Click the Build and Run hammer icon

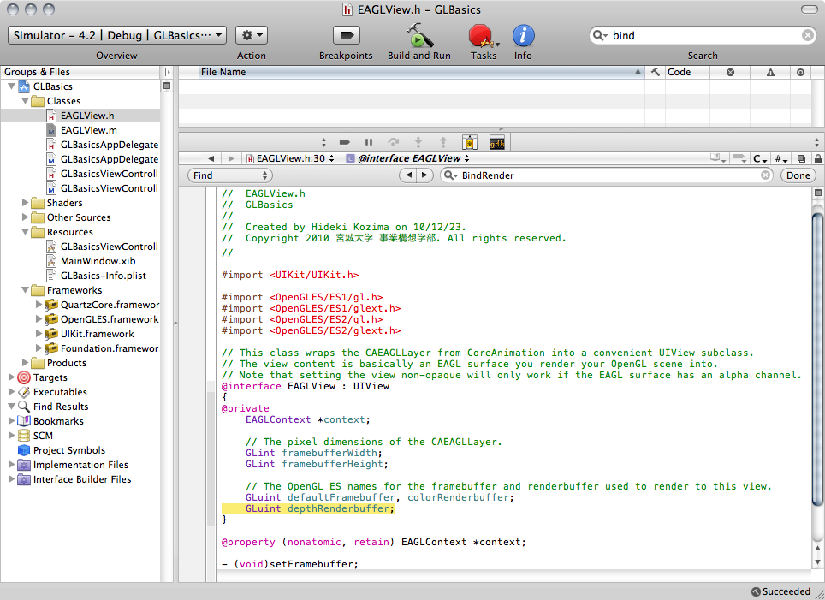pyautogui.click(x=419, y=36)
